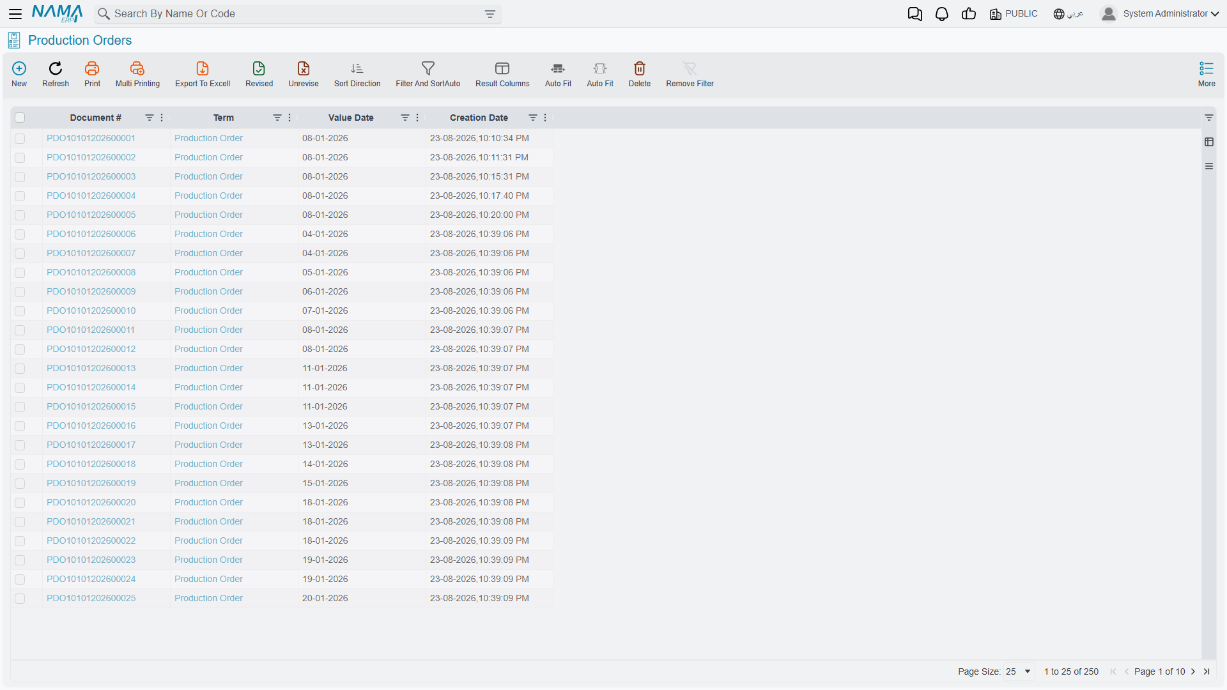Click the Production Orders page title
The height and width of the screenshot is (690, 1227).
pyautogui.click(x=80, y=40)
